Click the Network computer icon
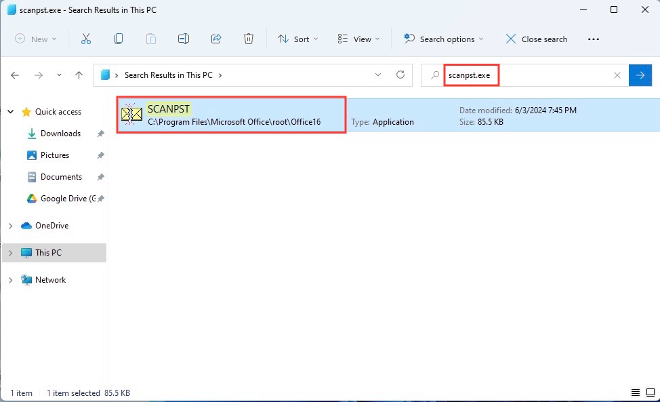660x402 pixels. (26, 280)
